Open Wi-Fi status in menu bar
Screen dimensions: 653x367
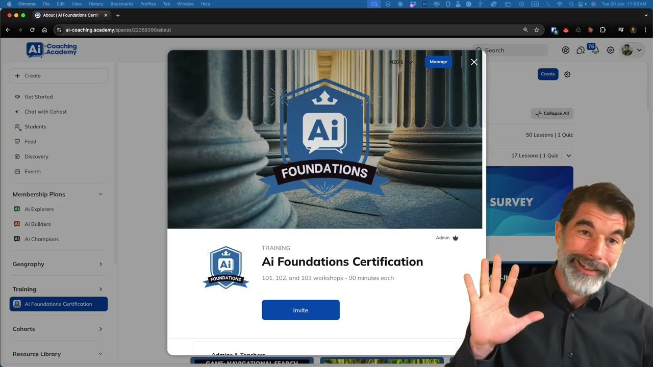tap(560, 4)
